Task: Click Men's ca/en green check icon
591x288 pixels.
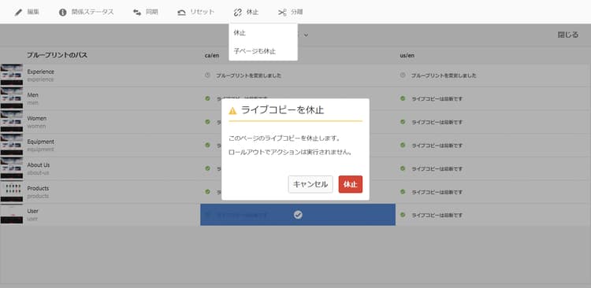Action: 207,98
